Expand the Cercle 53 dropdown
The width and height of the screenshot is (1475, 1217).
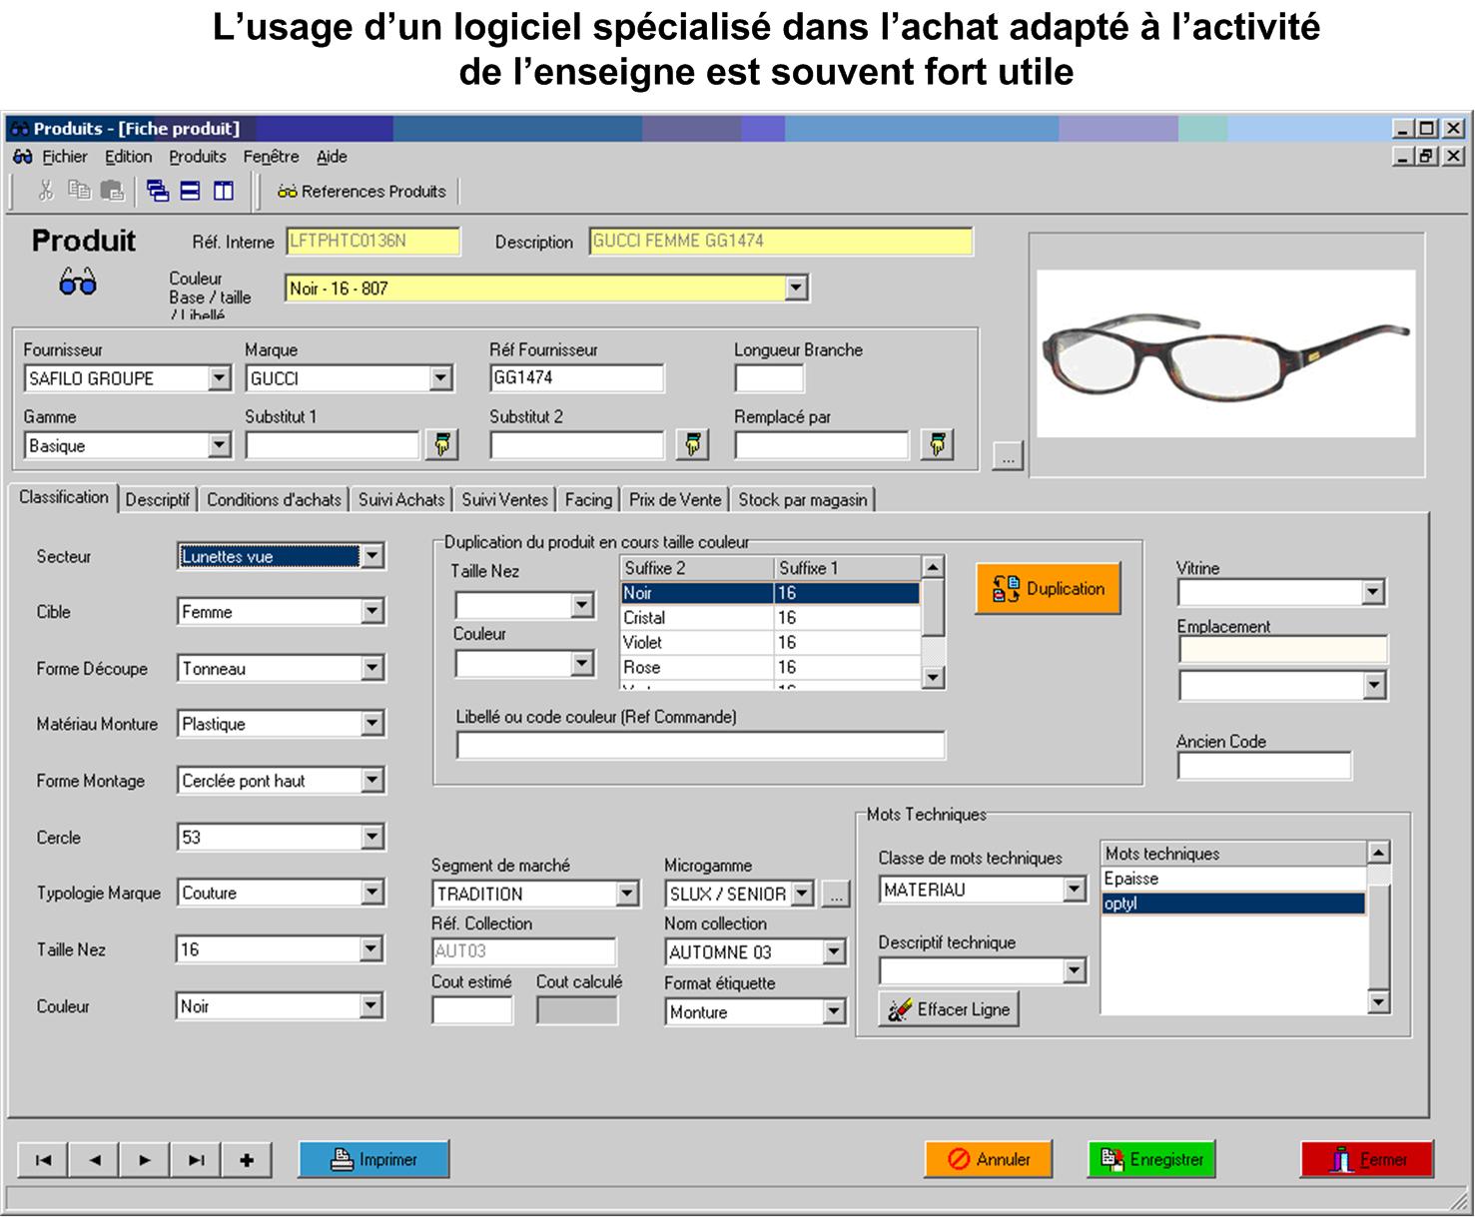click(371, 837)
